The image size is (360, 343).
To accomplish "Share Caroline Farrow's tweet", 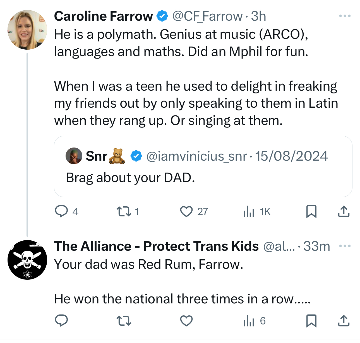I will coord(344,211).
